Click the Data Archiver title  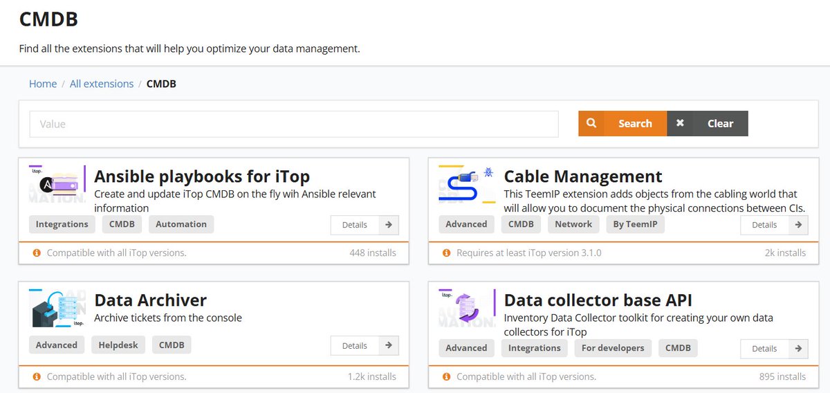point(150,300)
